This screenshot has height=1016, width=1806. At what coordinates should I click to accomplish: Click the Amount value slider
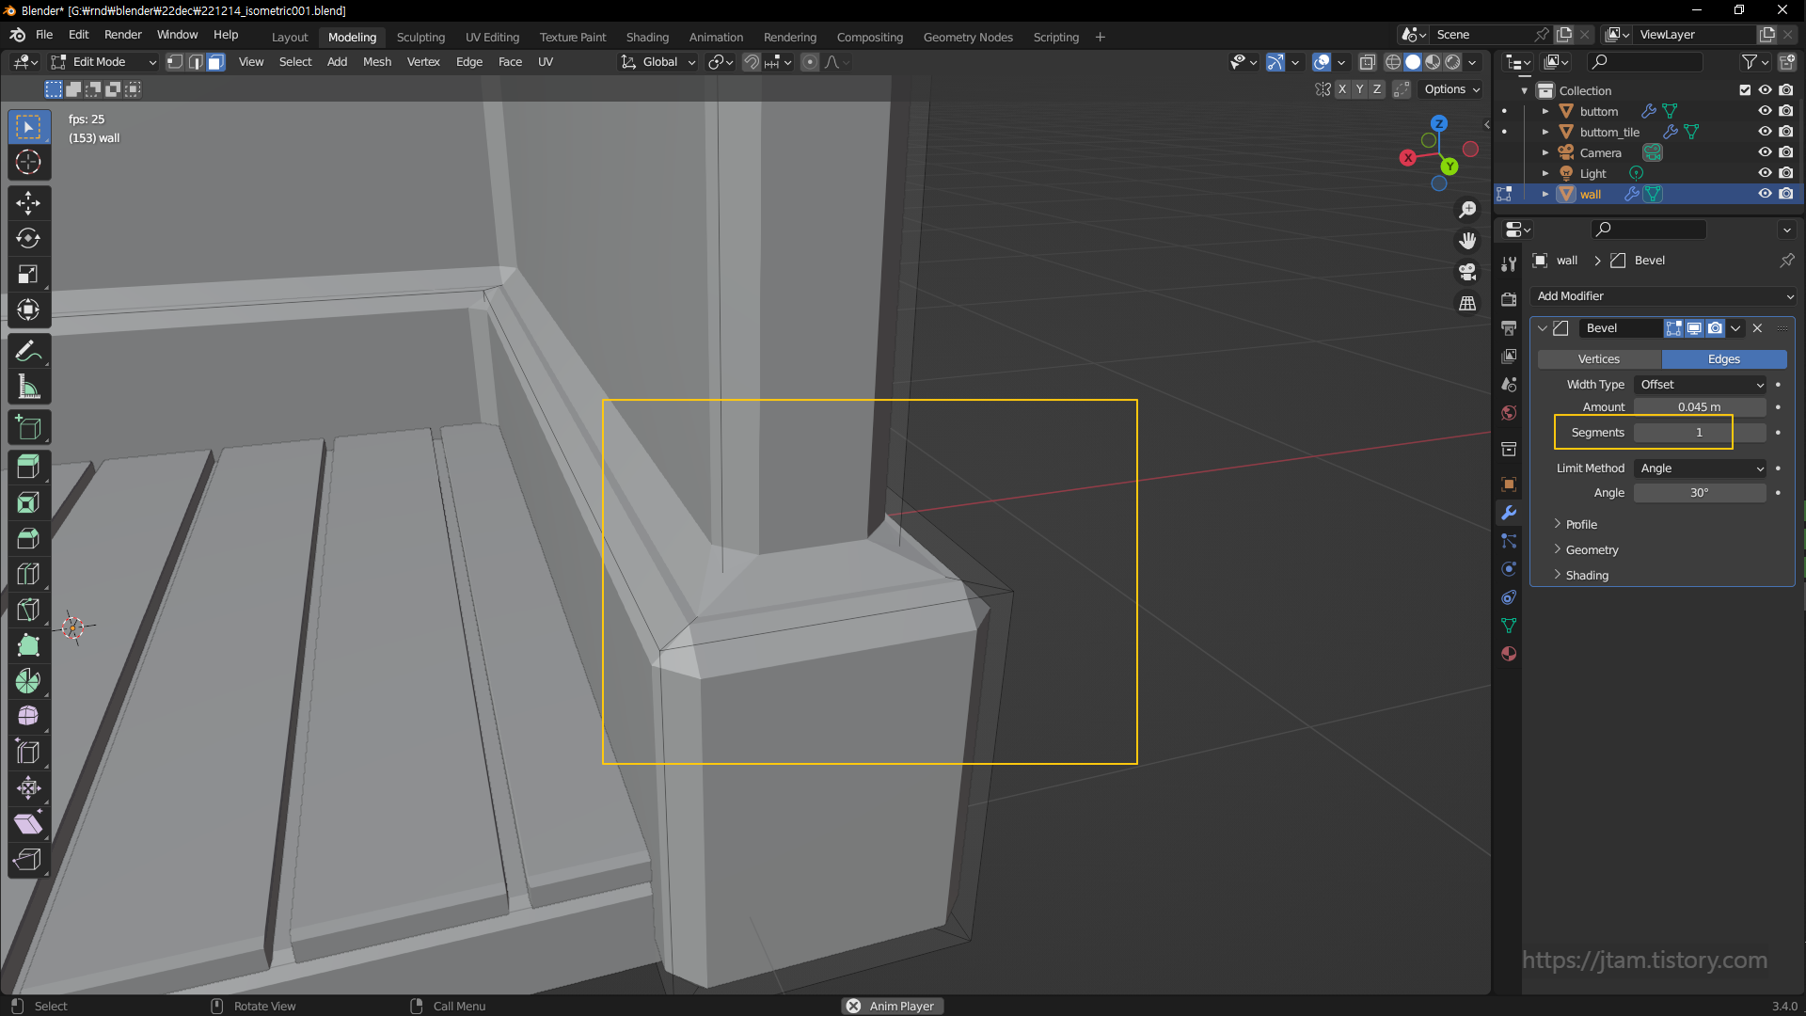coord(1699,406)
